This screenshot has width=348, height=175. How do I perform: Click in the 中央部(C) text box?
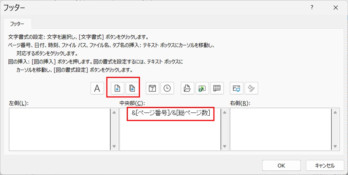[x=170, y=129]
